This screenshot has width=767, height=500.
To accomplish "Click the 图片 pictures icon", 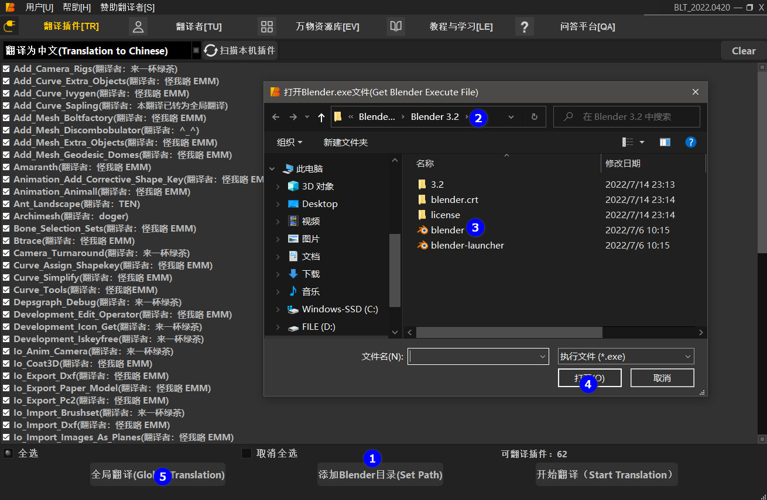I will [x=293, y=239].
